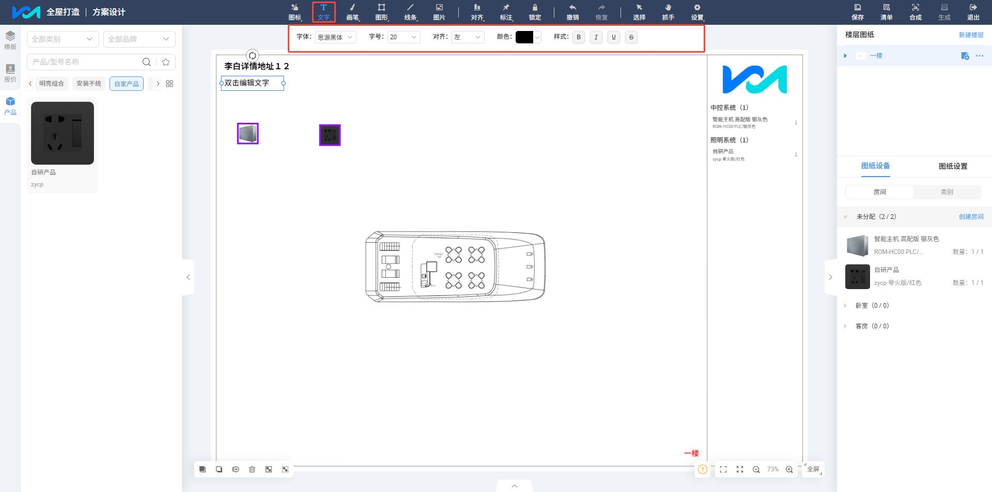Toggle bold text style
Image resolution: width=992 pixels, height=492 pixels.
pyautogui.click(x=579, y=37)
